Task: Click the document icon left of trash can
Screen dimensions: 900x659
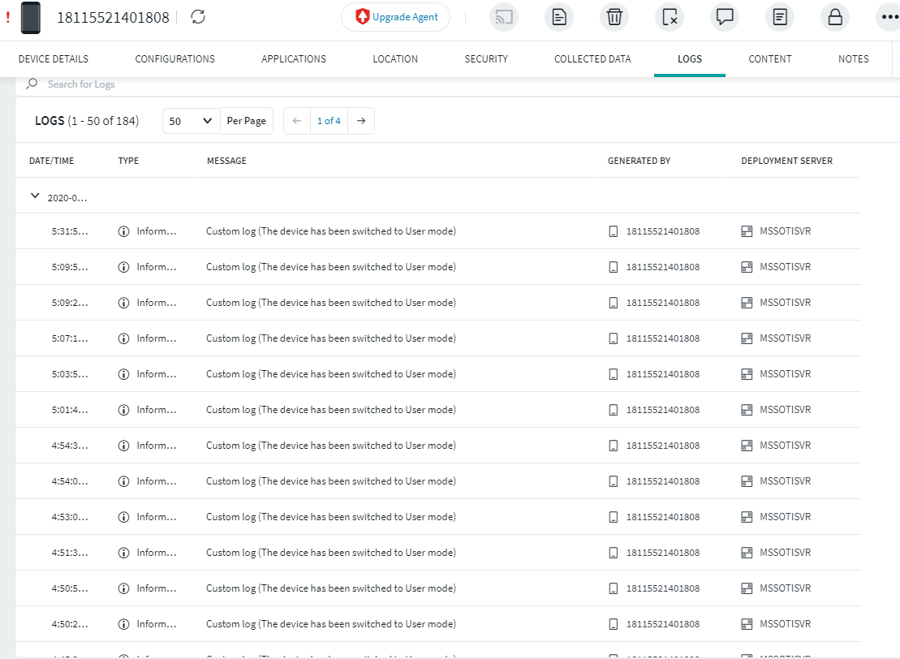Action: 559,17
